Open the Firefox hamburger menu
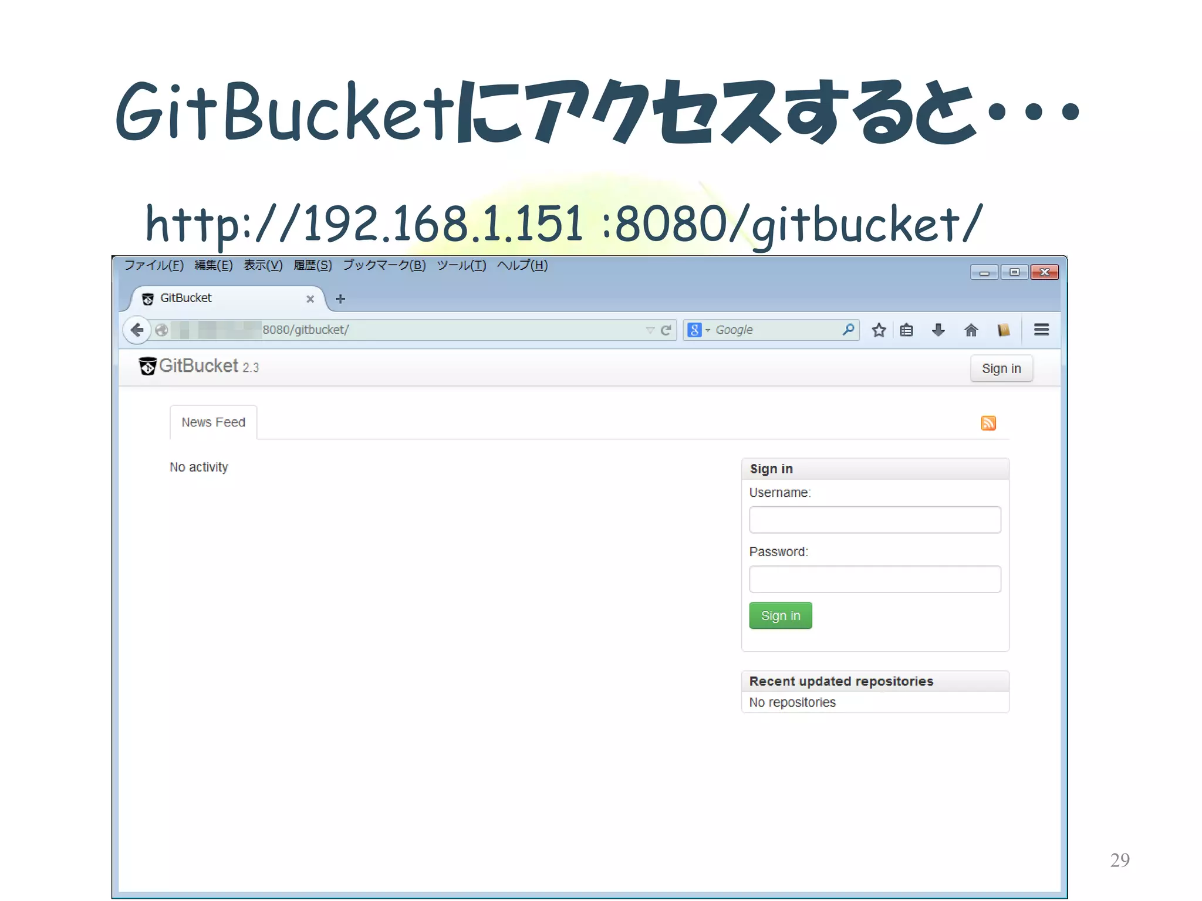 coord(1042,330)
